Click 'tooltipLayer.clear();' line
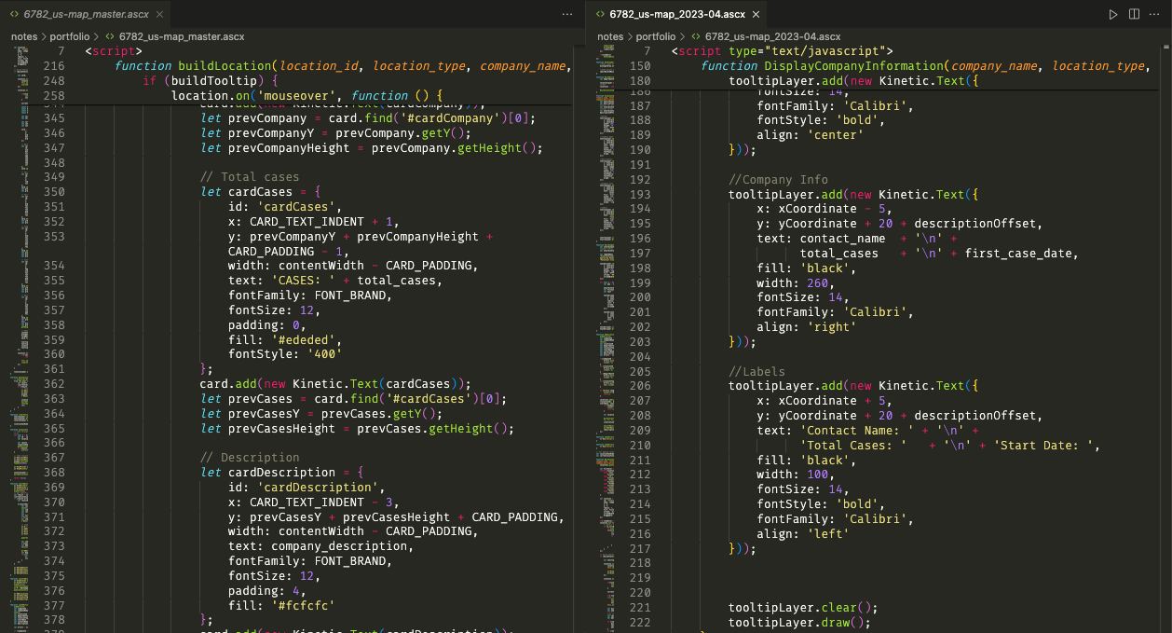The width and height of the screenshot is (1172, 633). 803,608
